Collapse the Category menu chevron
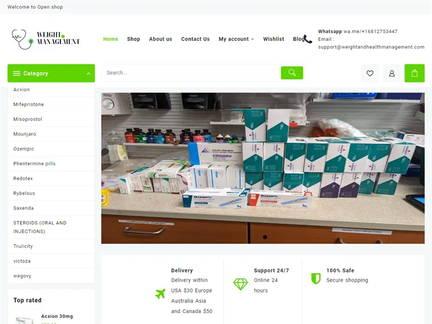Viewport: 432px width, 324px height. (x=89, y=73)
